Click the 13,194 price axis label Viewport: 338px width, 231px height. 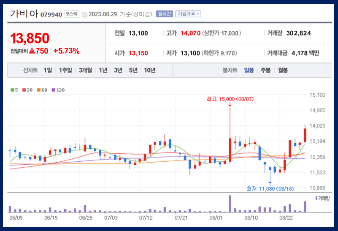[317, 141]
